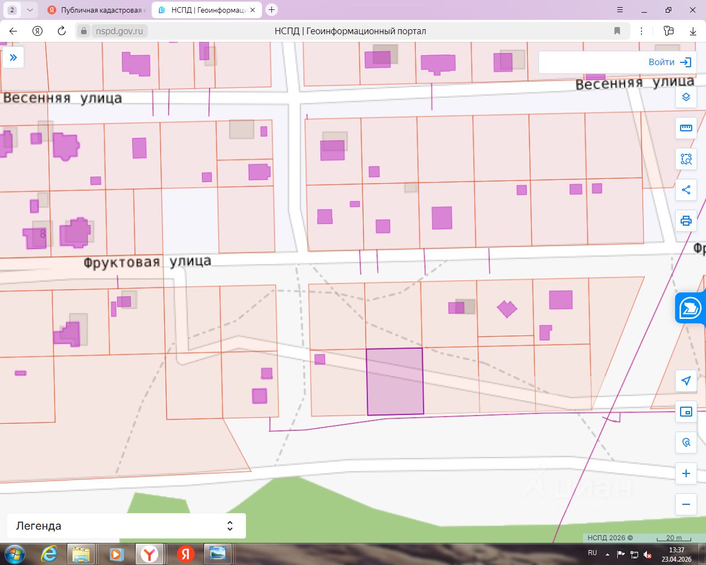Open File Explorer from taskbar
This screenshot has width=706, height=565.
point(81,554)
